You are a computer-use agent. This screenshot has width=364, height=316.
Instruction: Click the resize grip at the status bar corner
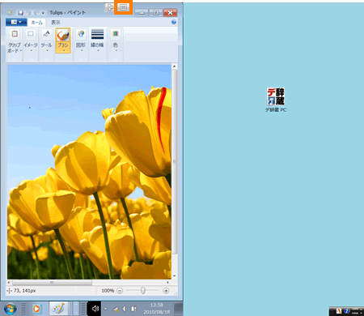(176, 293)
